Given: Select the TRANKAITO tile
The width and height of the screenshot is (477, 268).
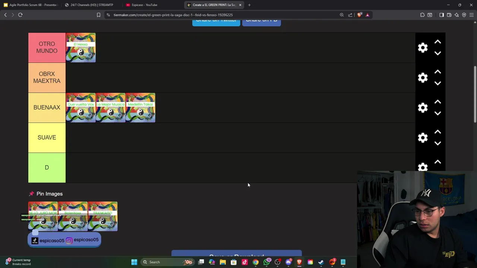Looking at the screenshot, I should (102, 216).
